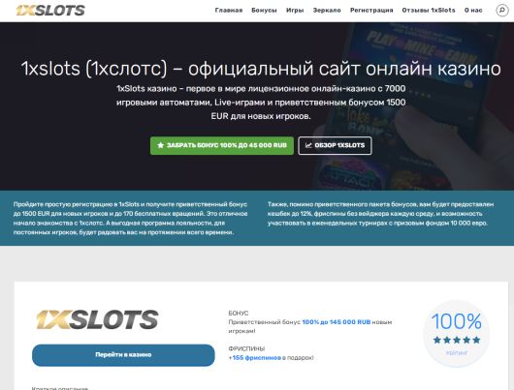Click the subtitle '1xSlots казино – первое в мире'
514x390 pixels.
click(x=261, y=103)
